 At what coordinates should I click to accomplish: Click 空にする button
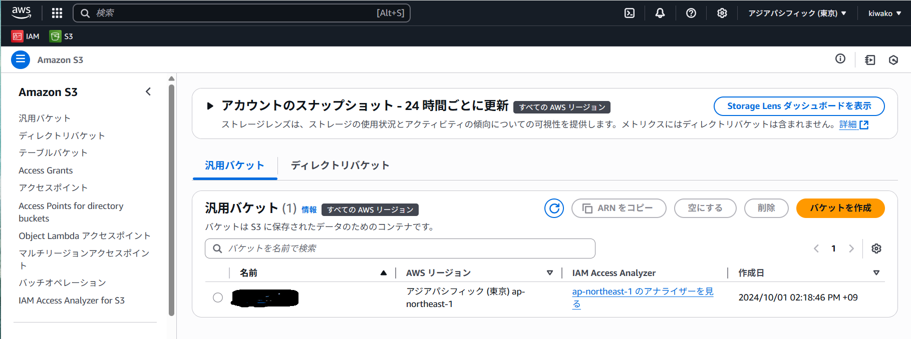click(705, 208)
